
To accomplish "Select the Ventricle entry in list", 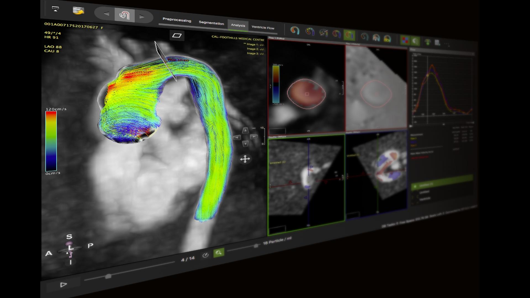I will point(425,199).
